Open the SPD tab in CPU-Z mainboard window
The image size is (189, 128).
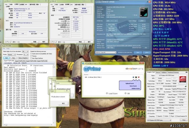[x=26, y=4]
